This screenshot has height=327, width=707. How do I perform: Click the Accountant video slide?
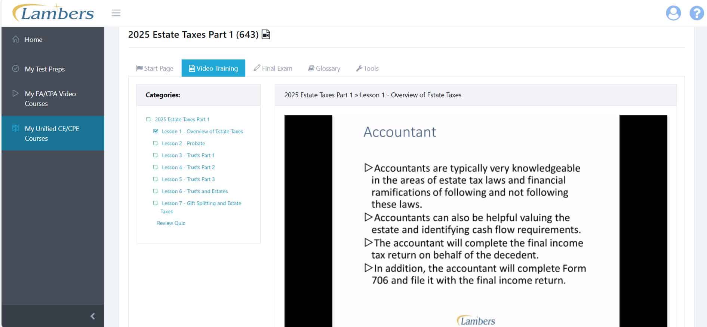click(476, 221)
